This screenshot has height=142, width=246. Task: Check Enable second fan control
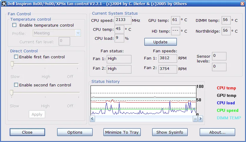(x=16, y=85)
